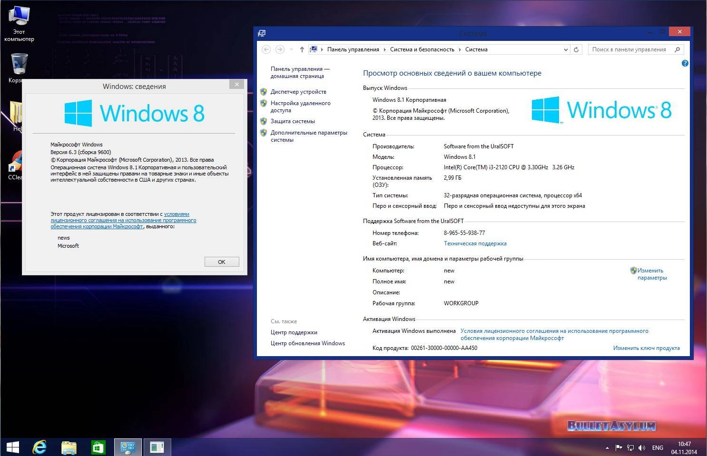Select product code '00261-30000-00000-AA450'

[x=444, y=348]
